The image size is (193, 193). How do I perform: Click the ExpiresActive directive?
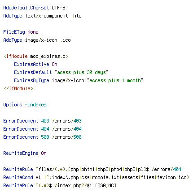(x=31, y=64)
